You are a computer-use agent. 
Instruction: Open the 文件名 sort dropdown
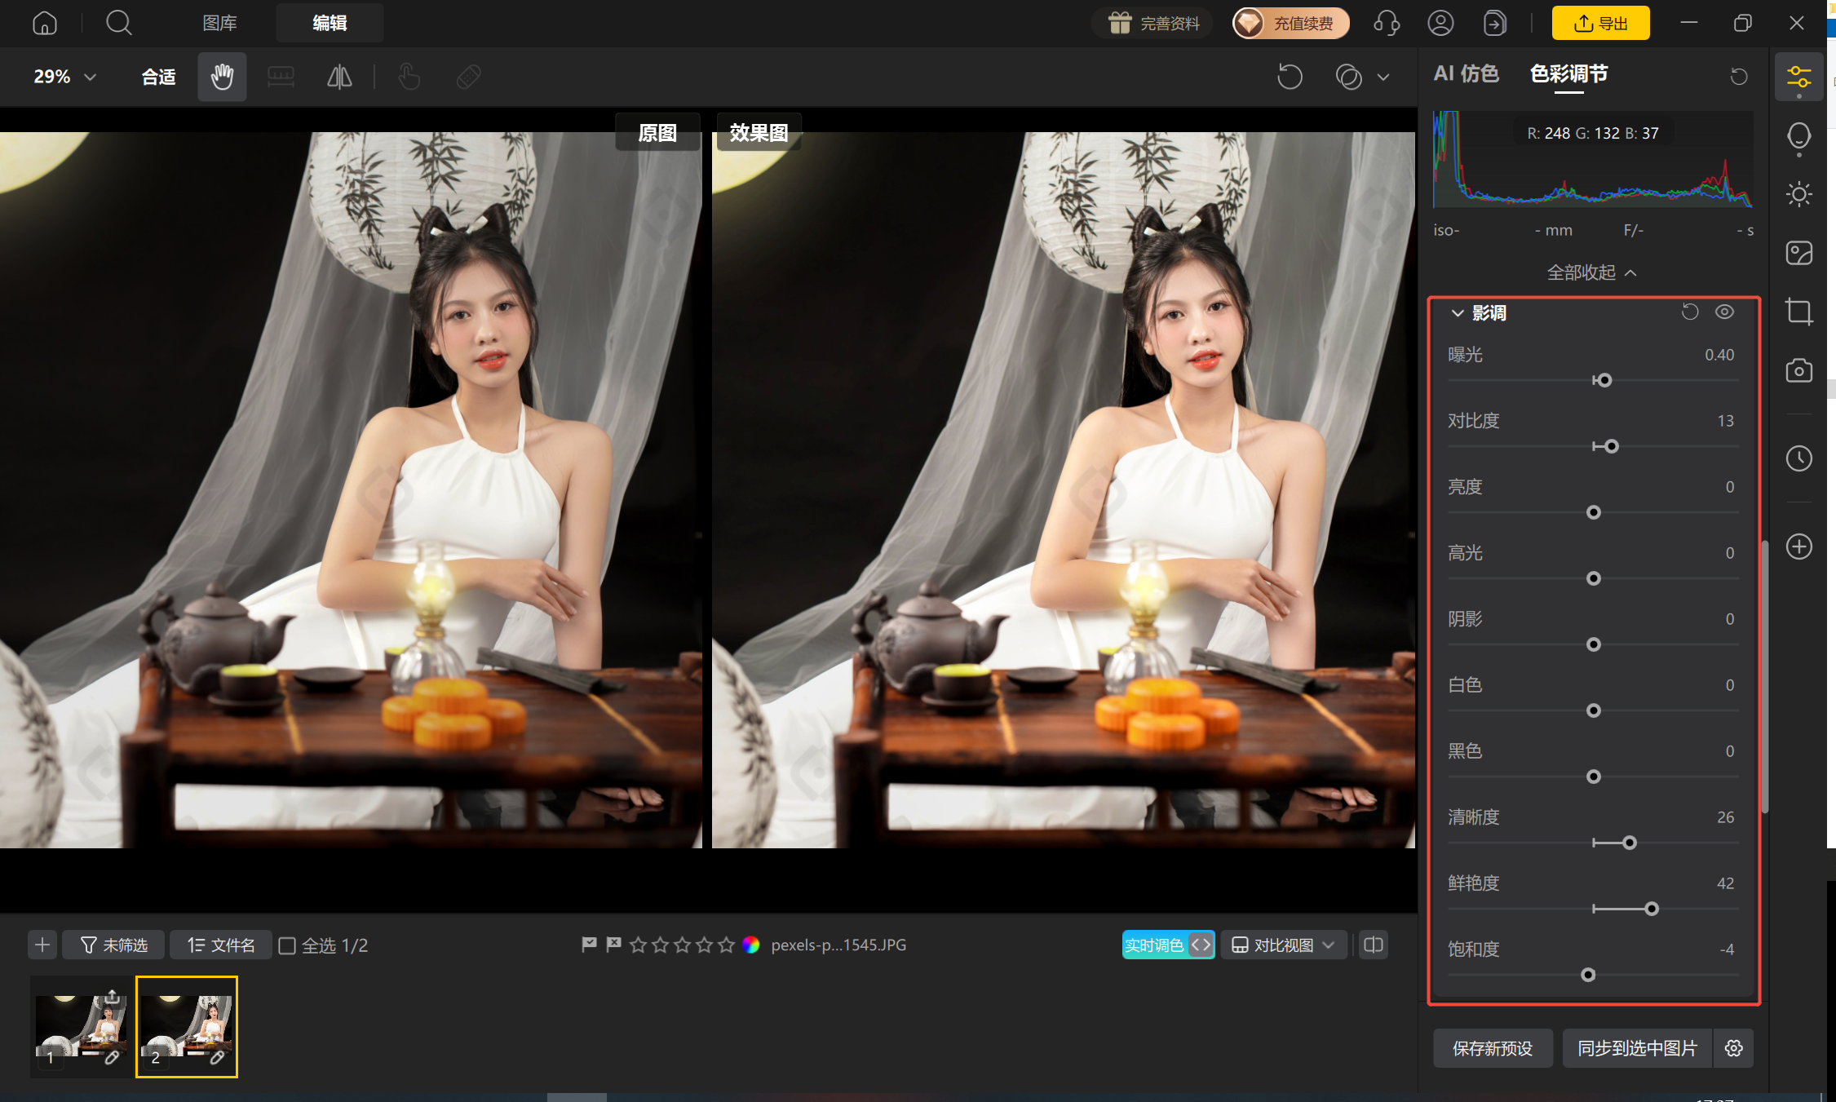pyautogui.click(x=221, y=945)
